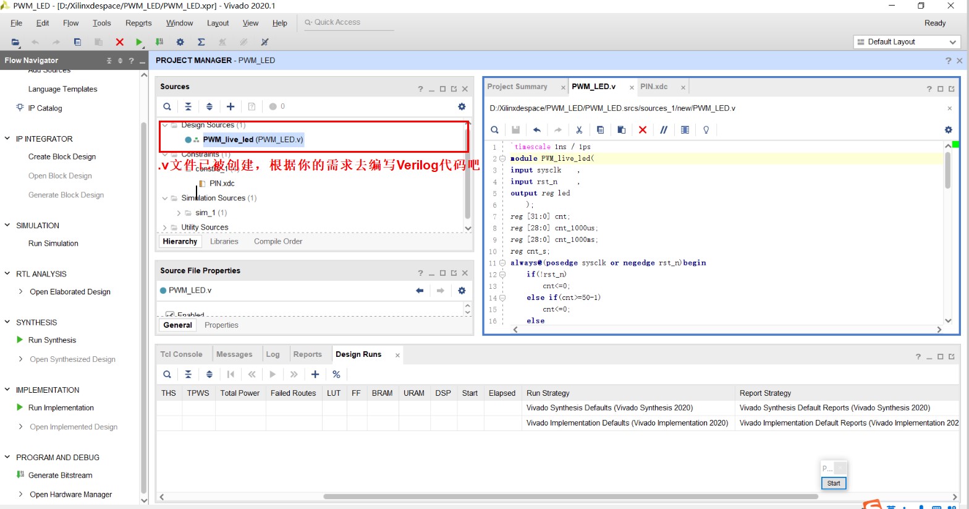Click the green Run toolbar arrow
The image size is (969, 509).
click(x=139, y=42)
